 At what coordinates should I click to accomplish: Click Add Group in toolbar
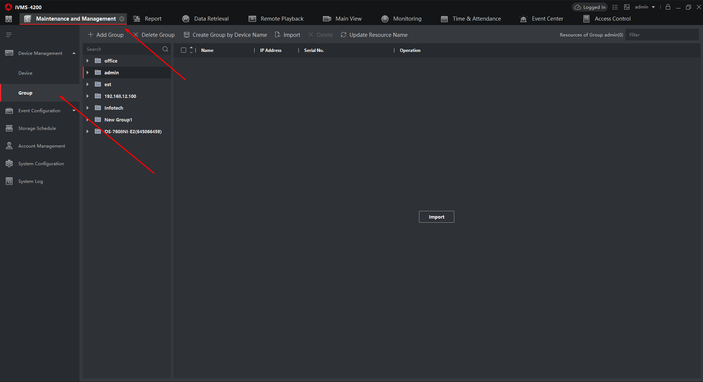click(106, 35)
